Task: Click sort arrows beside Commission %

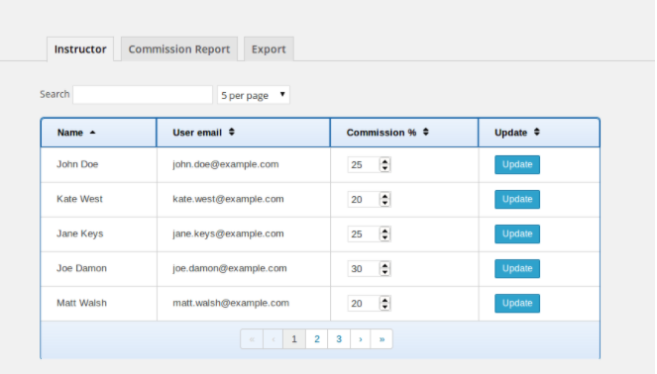Action: [426, 133]
